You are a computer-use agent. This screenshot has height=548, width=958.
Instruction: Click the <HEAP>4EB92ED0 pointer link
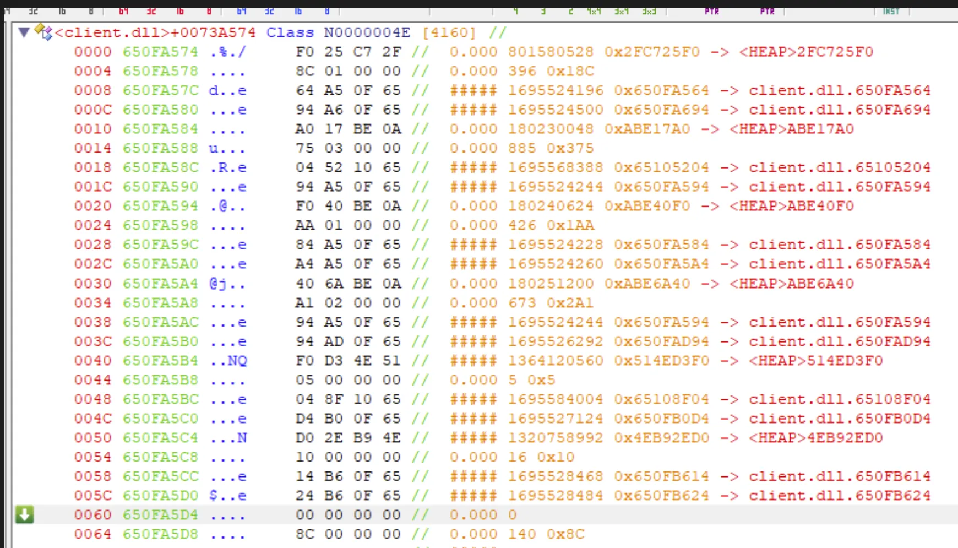[806, 438]
